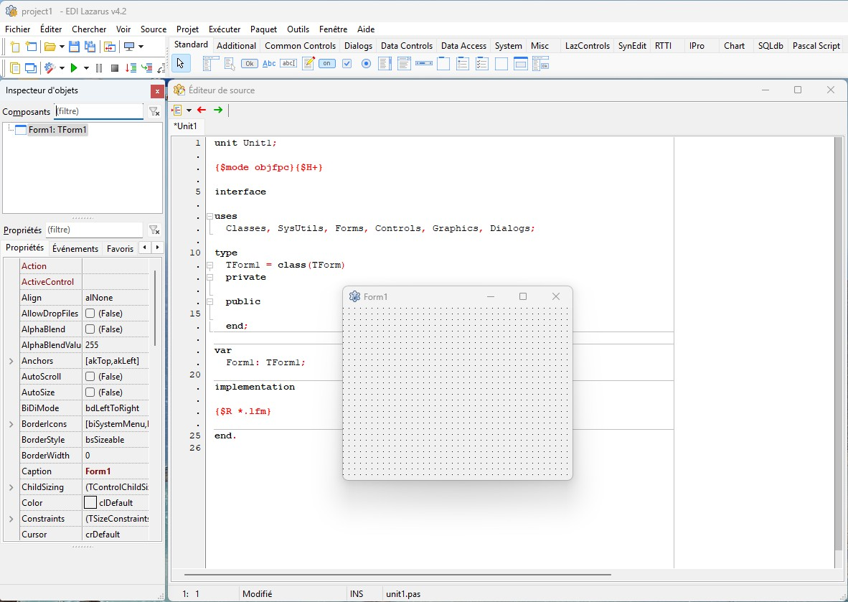This screenshot has height=602, width=848.
Task: Pick the TLabel 'Abc' component icon
Action: tap(269, 64)
